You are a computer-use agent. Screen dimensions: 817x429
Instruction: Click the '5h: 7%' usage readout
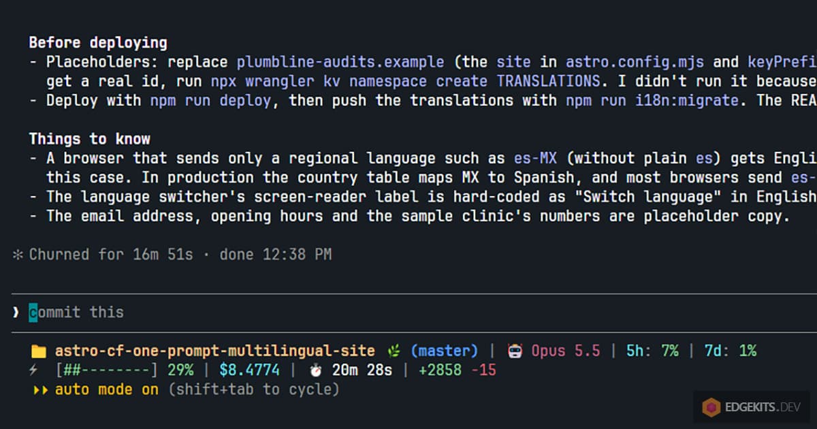(x=652, y=351)
